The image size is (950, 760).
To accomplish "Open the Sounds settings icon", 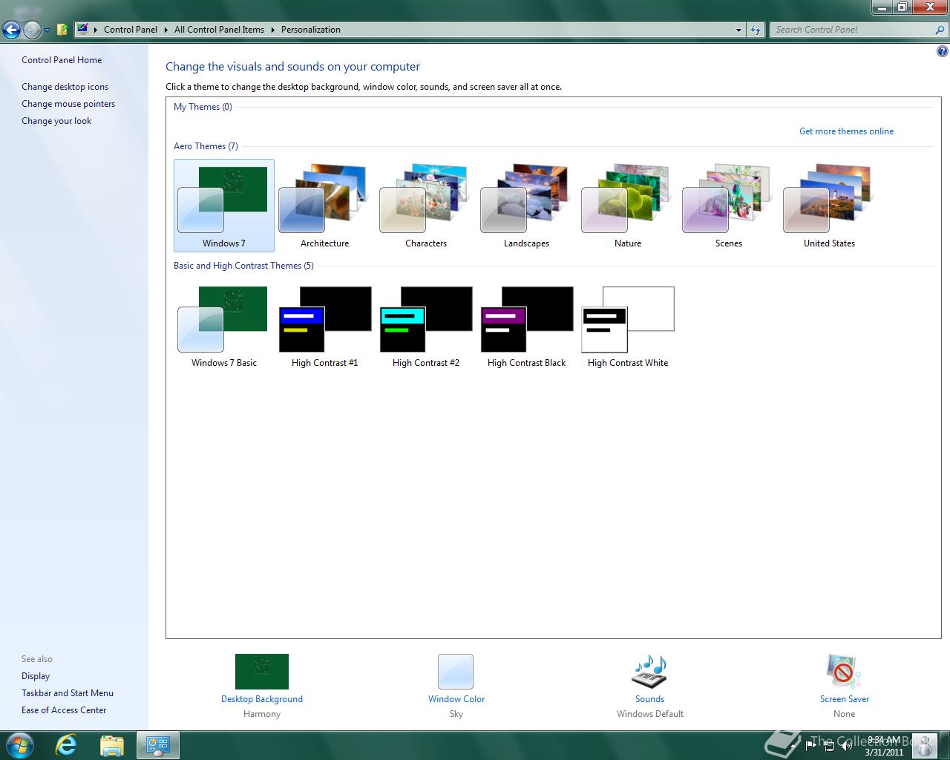I will [649, 672].
